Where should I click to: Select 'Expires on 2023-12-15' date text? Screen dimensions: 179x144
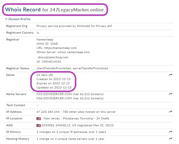point(53,83)
